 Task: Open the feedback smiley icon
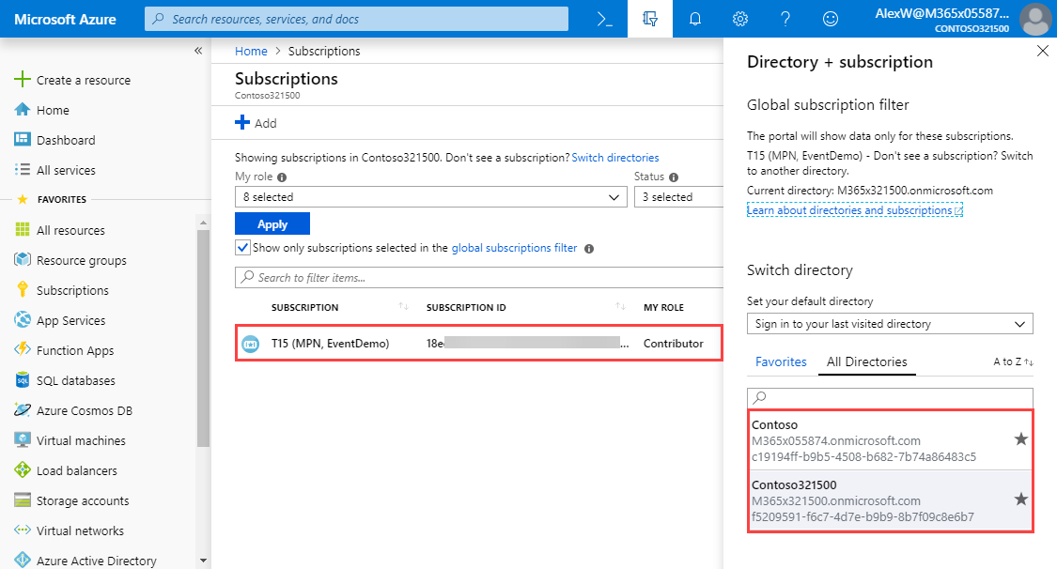(x=831, y=19)
